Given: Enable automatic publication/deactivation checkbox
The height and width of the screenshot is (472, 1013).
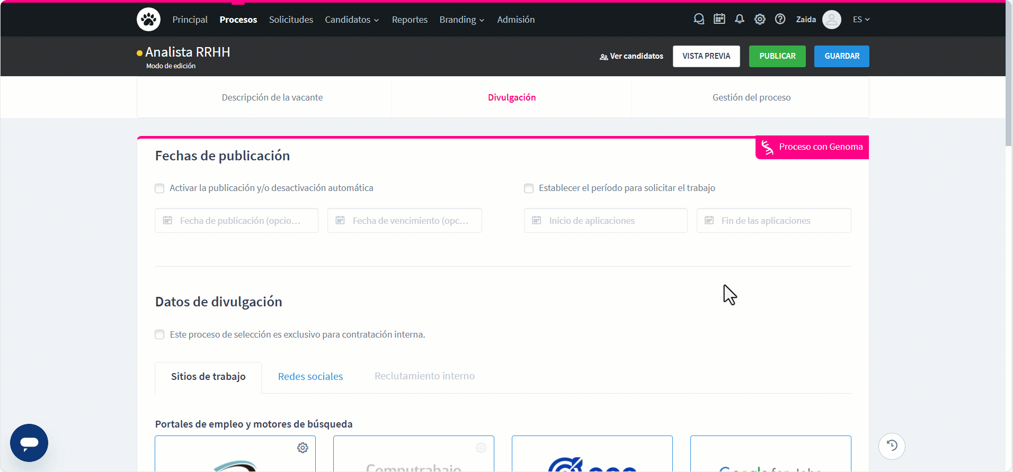Looking at the screenshot, I should 159,188.
